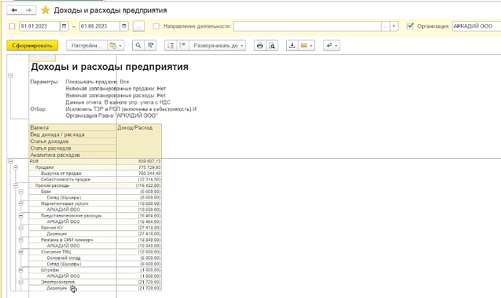
Task: Enable 'Направление деятельности' checkbox
Action: pyautogui.click(x=156, y=26)
